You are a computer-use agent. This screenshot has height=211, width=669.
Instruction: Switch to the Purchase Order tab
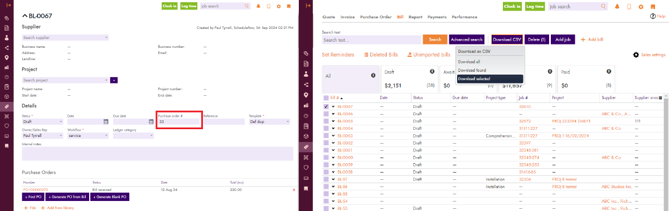point(376,17)
